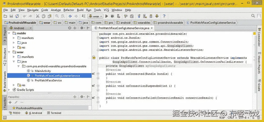Click the Scroll from Source target icon
Screen dimensions: 264x122
[x=69, y=28]
